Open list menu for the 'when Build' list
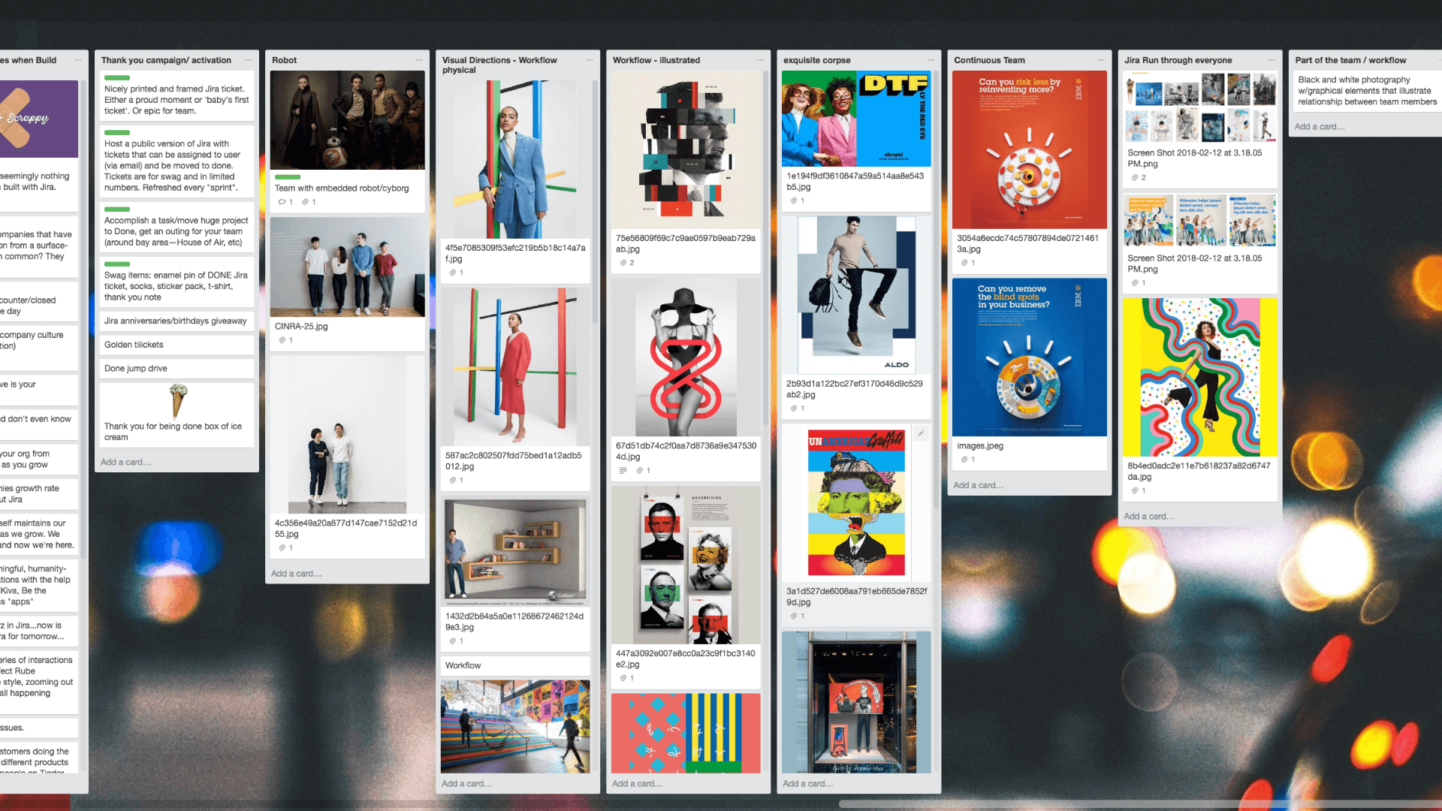 coord(78,60)
